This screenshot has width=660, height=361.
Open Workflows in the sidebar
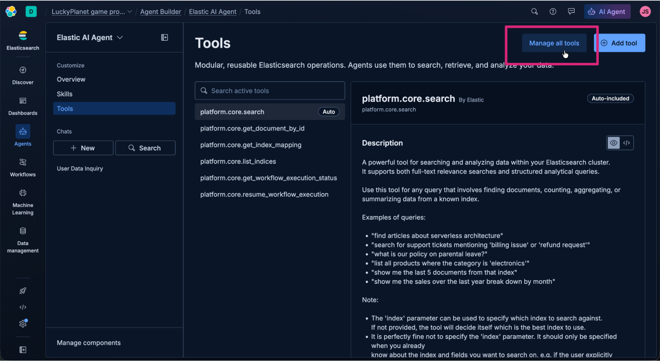pos(23,168)
